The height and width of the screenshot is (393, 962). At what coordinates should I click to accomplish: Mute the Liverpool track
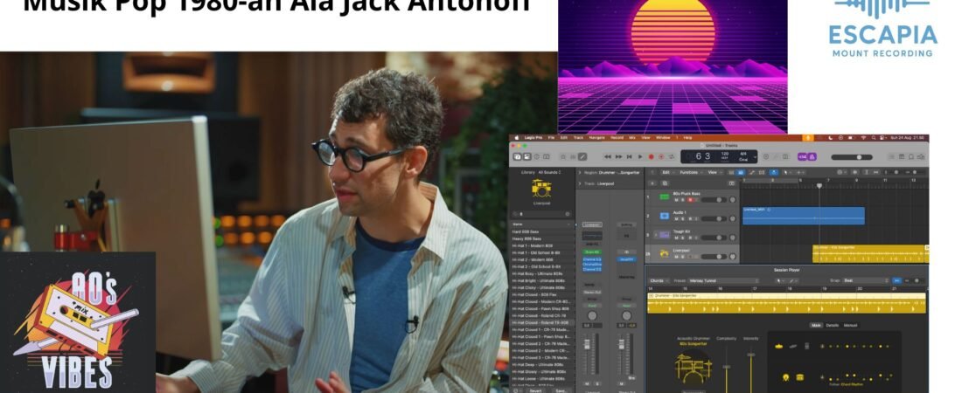[x=676, y=257]
